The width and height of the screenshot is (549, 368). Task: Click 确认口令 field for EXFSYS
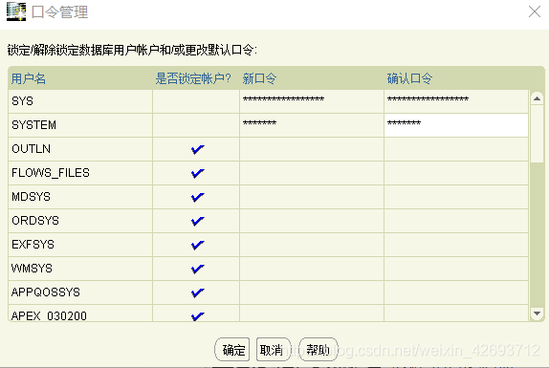click(x=456, y=245)
